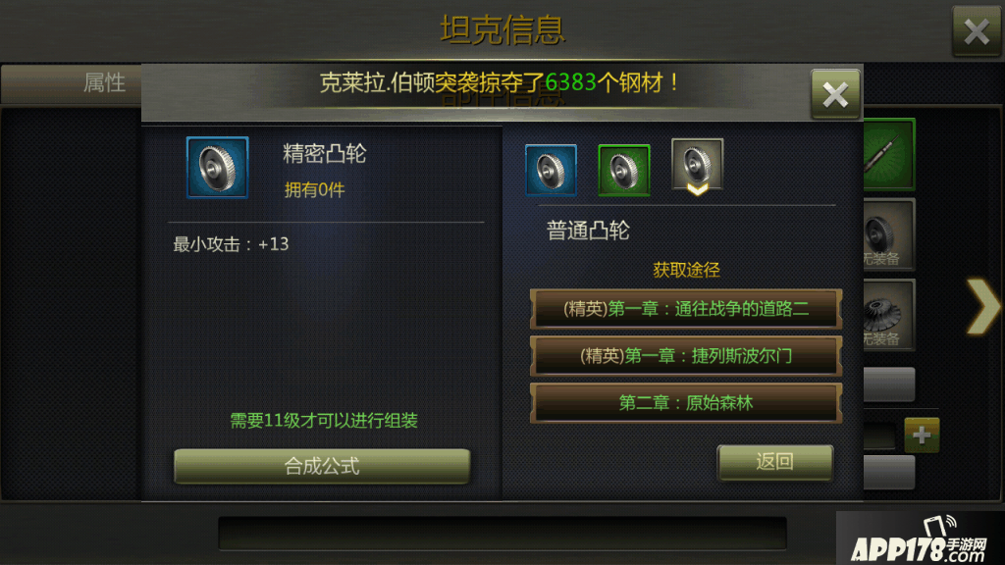This screenshot has height=565, width=1005.
Task: Select the gray gear icon with chevron
Action: coord(698,165)
